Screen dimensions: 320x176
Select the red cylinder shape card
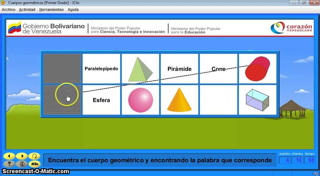tap(257, 69)
